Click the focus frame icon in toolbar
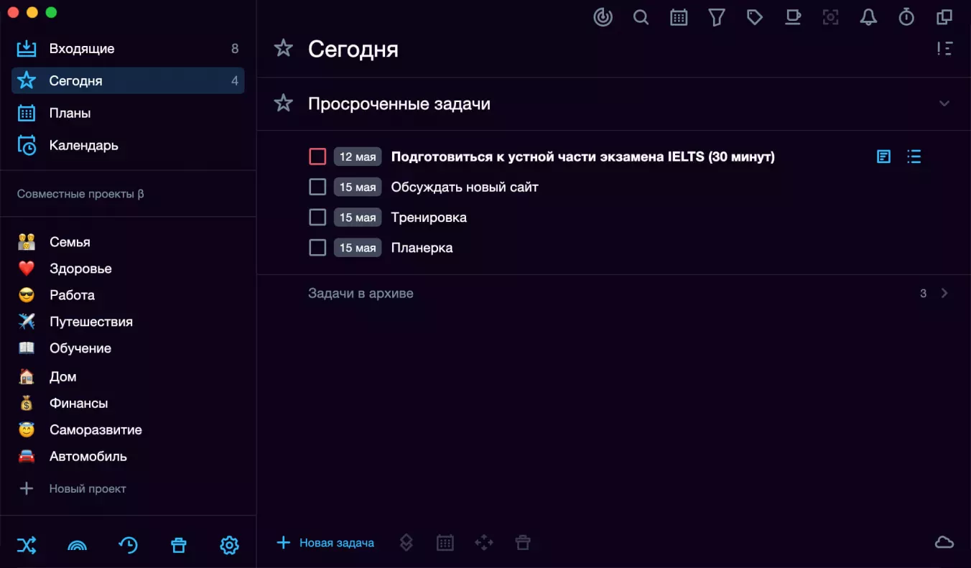 click(x=831, y=17)
